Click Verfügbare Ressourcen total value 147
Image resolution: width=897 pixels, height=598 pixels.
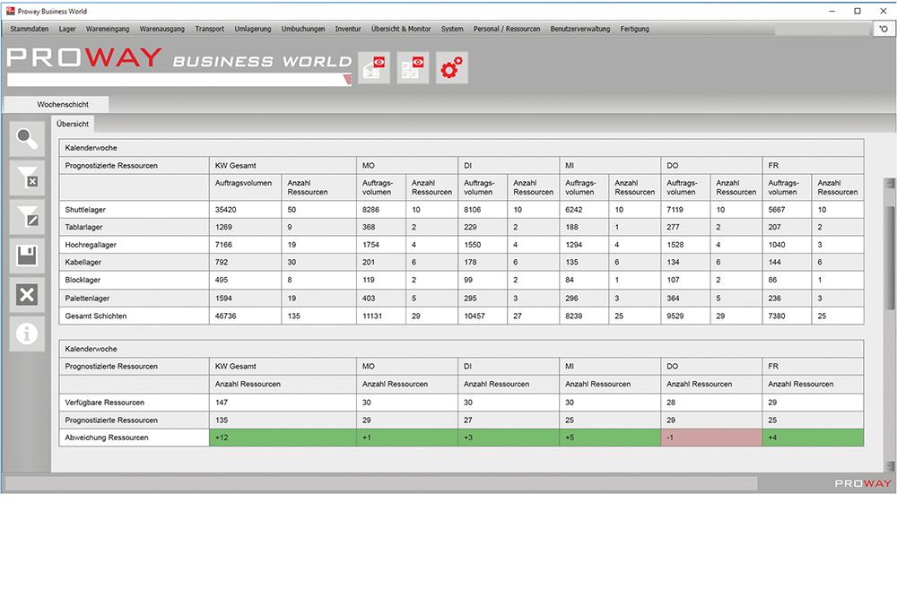(x=222, y=403)
